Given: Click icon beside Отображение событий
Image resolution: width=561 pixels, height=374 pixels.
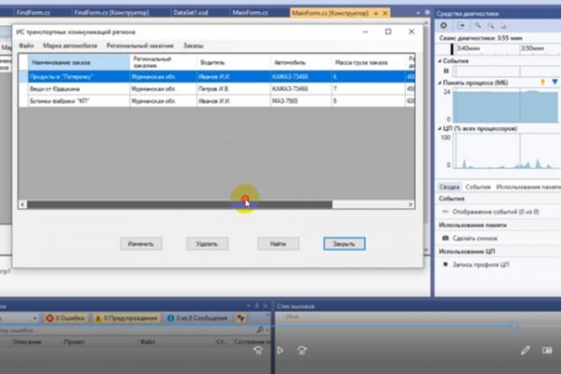Looking at the screenshot, I should [445, 211].
